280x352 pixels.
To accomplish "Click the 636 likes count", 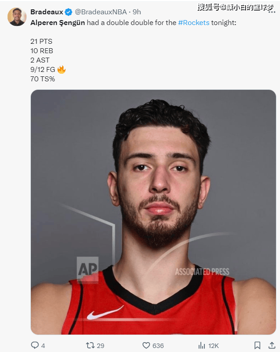I will tap(158, 346).
